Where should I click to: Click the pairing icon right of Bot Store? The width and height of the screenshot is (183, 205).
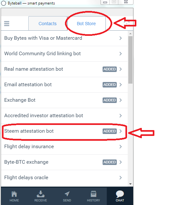[x=126, y=23]
